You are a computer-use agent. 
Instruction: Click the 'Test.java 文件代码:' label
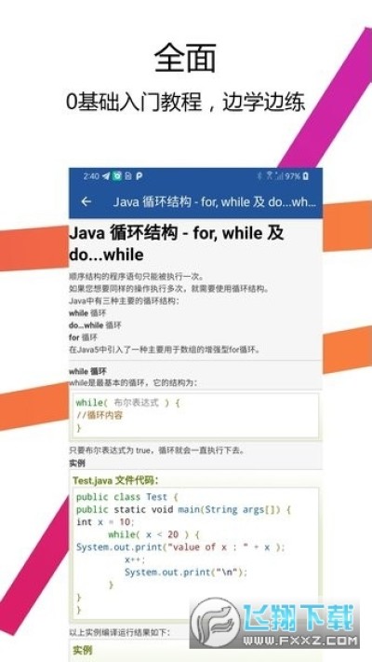(115, 480)
